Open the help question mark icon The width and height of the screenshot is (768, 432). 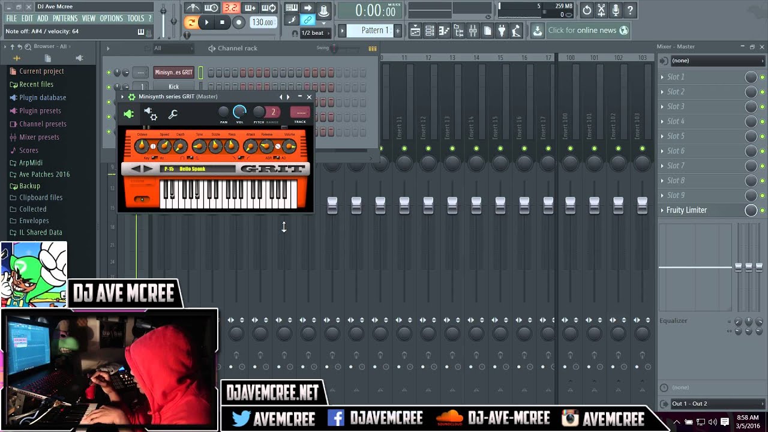[630, 10]
